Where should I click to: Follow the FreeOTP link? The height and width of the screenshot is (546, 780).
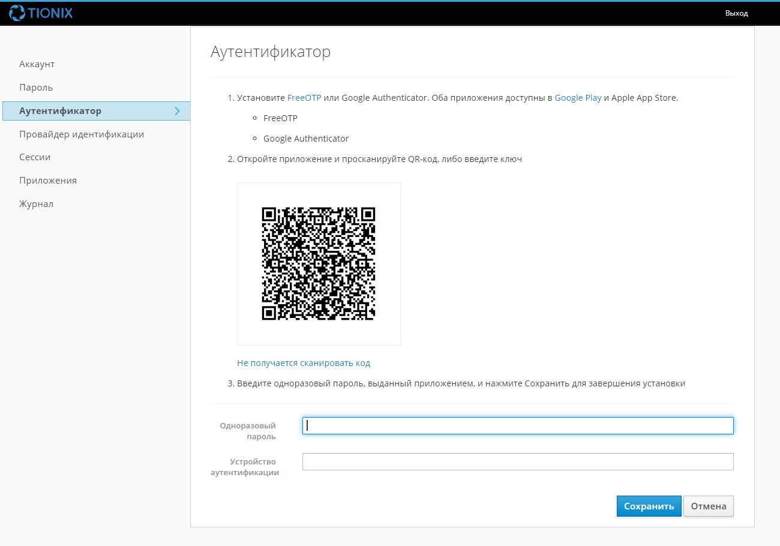pos(304,98)
